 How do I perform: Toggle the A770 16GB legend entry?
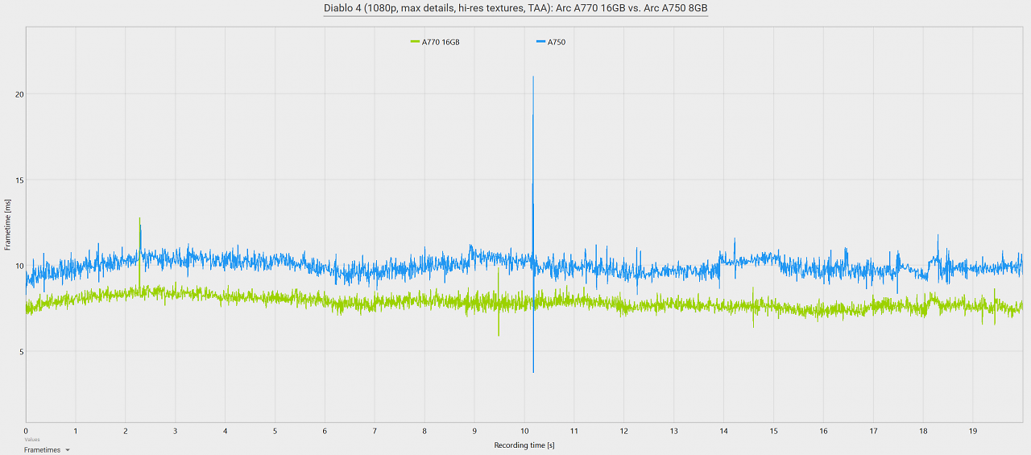tap(435, 42)
